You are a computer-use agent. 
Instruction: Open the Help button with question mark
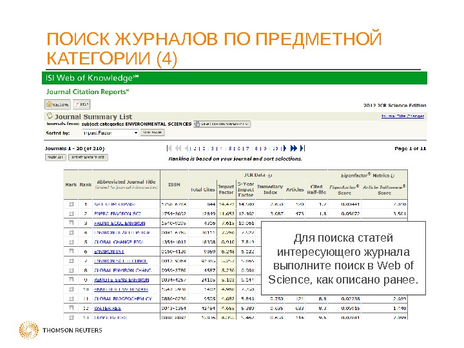[82, 104]
